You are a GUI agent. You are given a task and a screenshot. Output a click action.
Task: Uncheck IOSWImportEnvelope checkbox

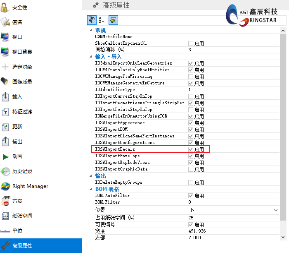tap(191, 156)
